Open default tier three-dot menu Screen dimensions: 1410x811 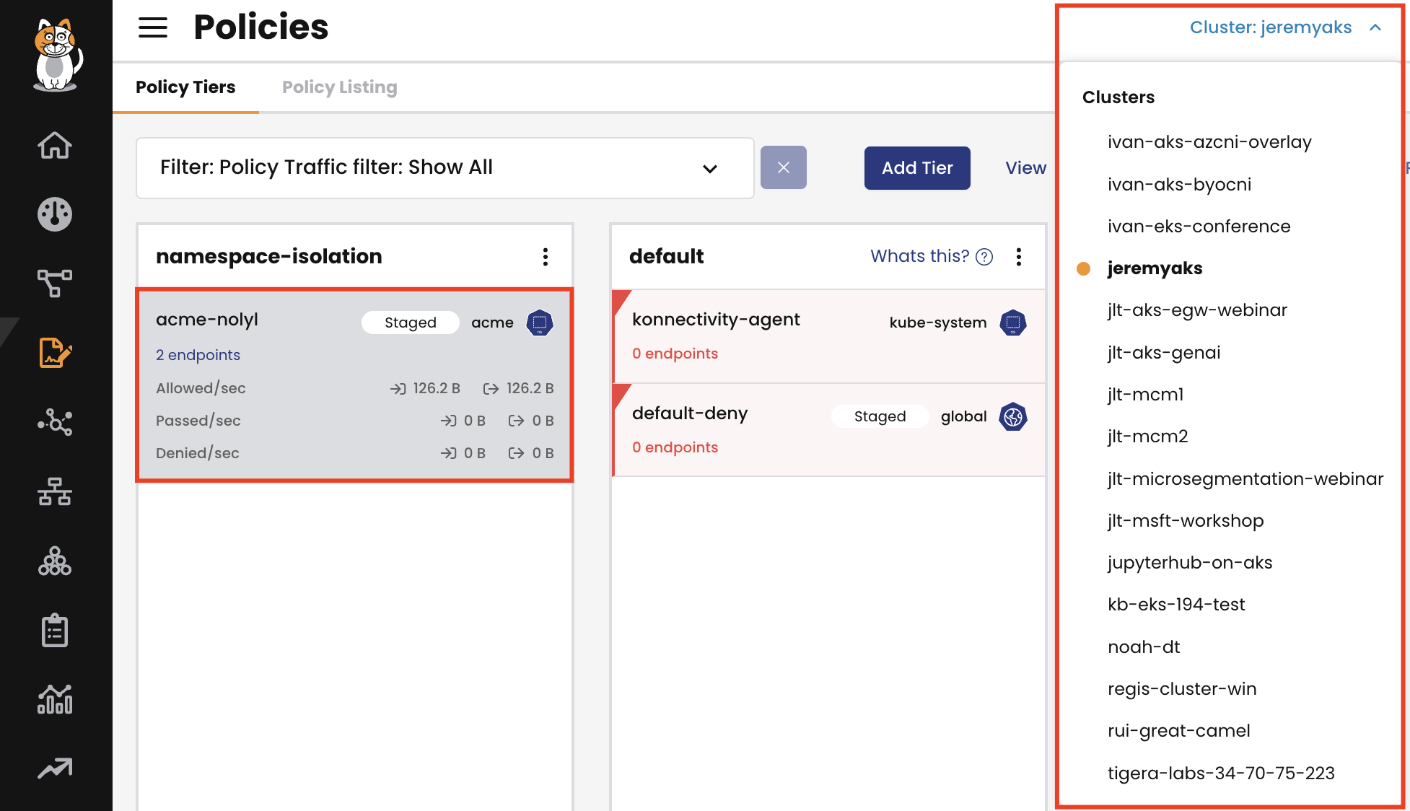point(1019,257)
